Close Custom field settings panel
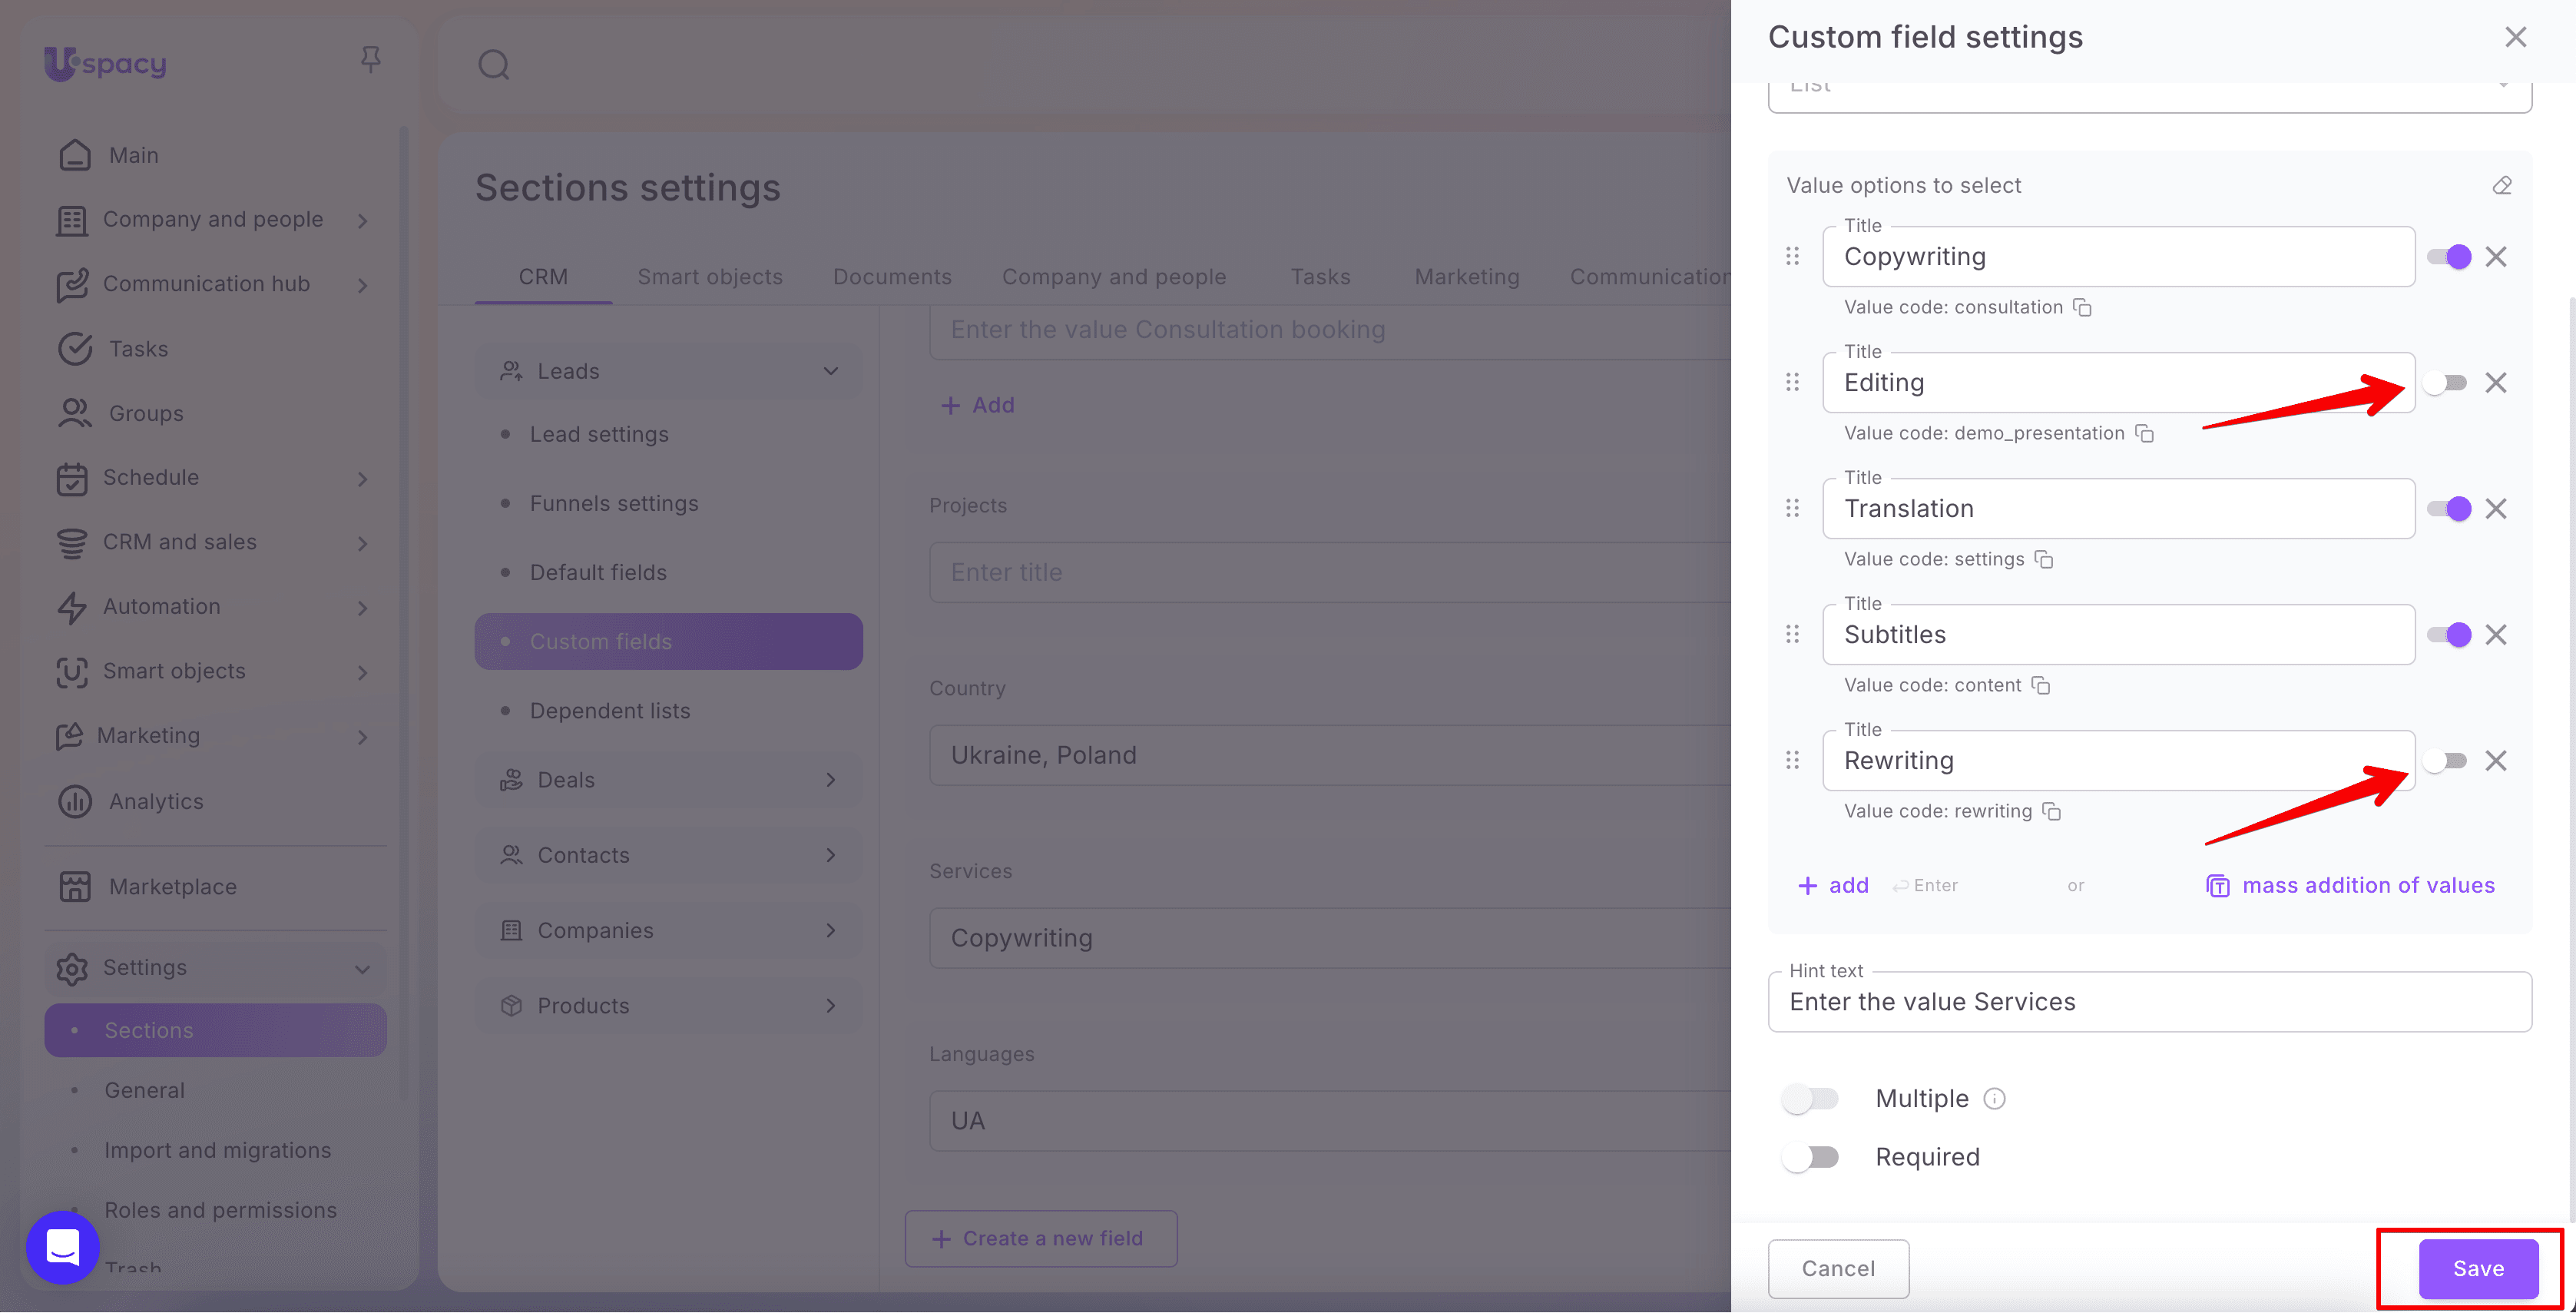2576x1313 pixels. (x=2516, y=37)
